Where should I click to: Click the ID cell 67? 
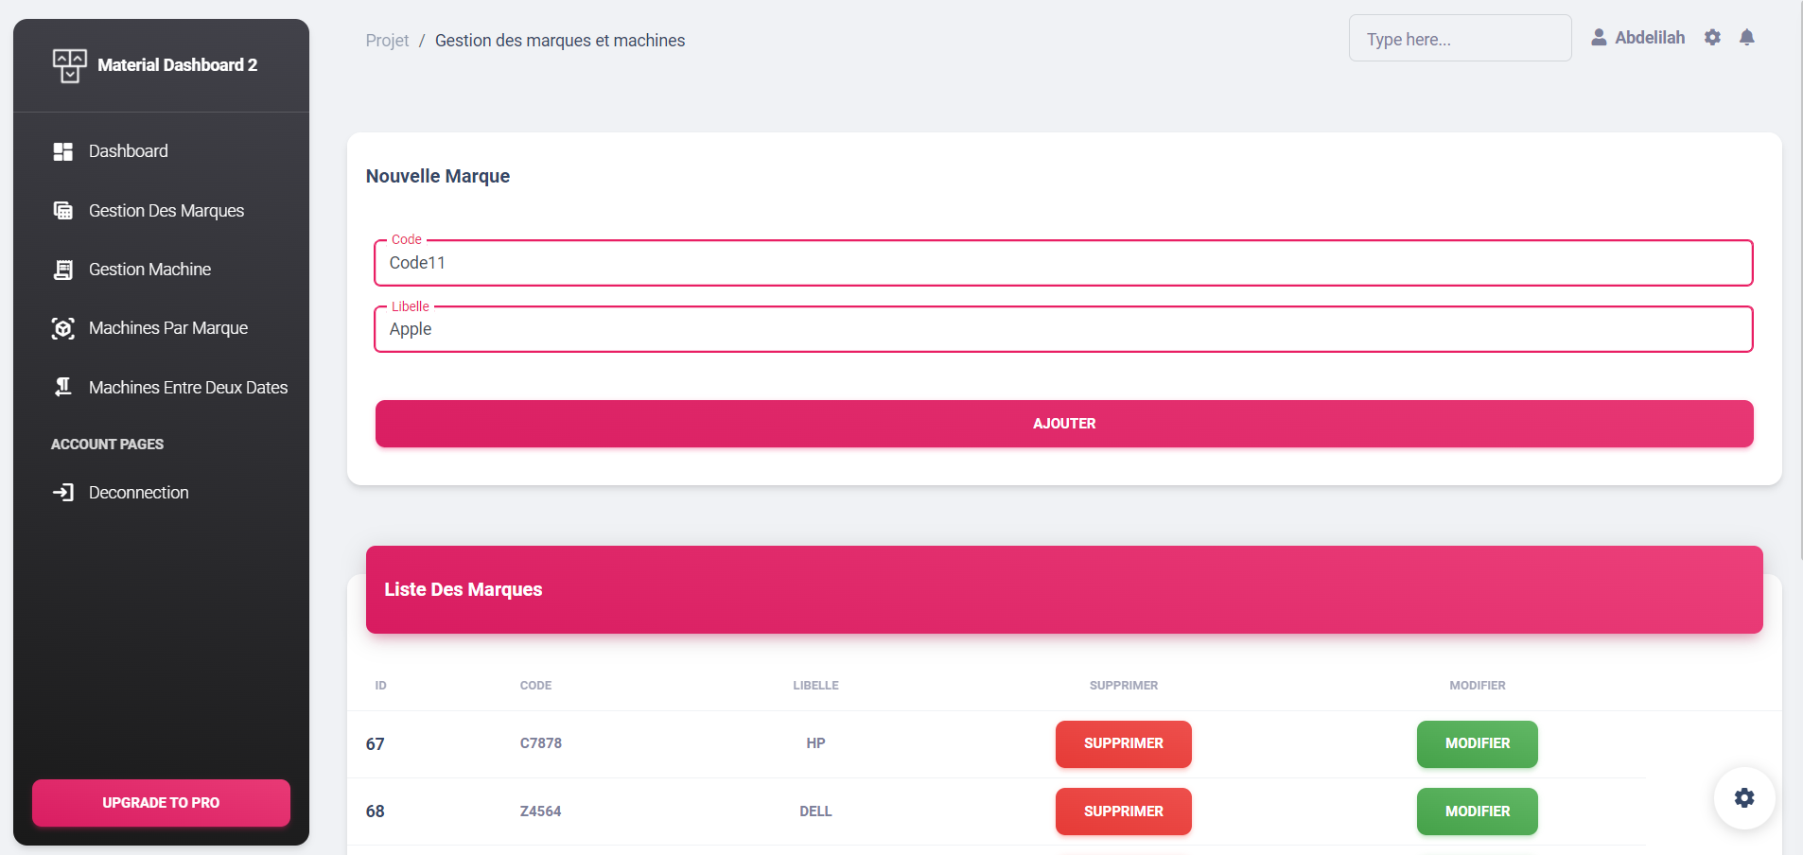click(376, 744)
